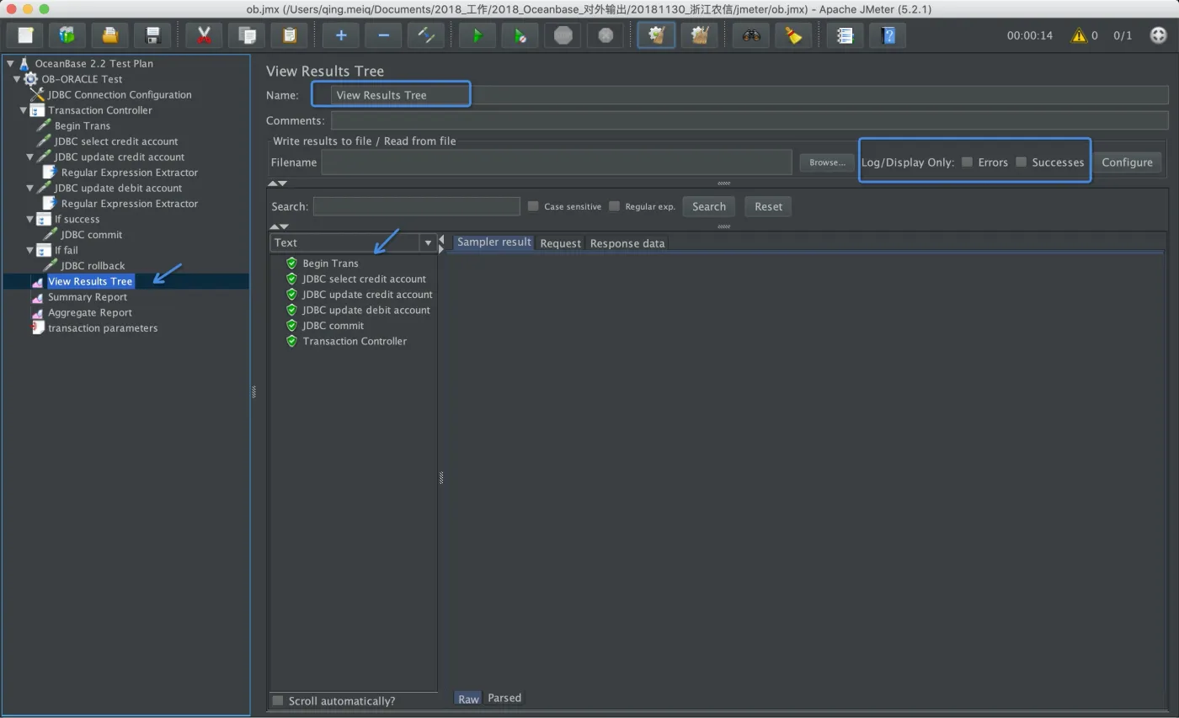Click the Search text input field
The height and width of the screenshot is (718, 1179).
(417, 206)
